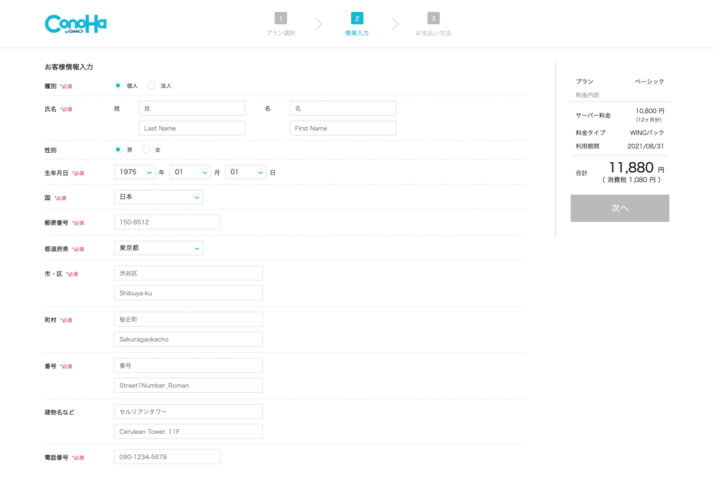Click the お支払い方法 step label

pyautogui.click(x=434, y=33)
